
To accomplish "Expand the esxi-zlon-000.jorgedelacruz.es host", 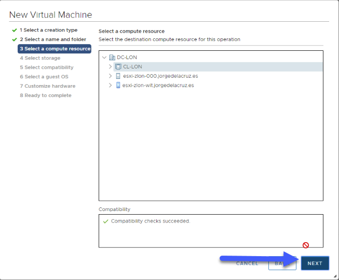I will [x=110, y=76].
